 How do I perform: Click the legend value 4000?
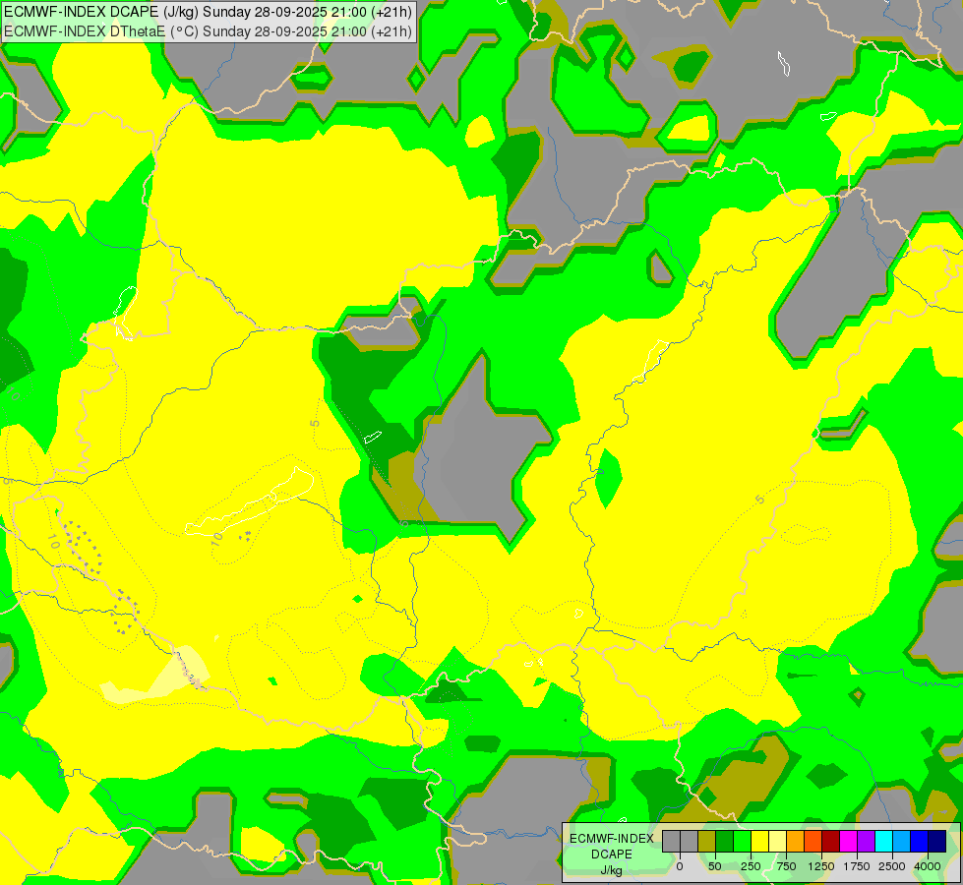pos(928,866)
